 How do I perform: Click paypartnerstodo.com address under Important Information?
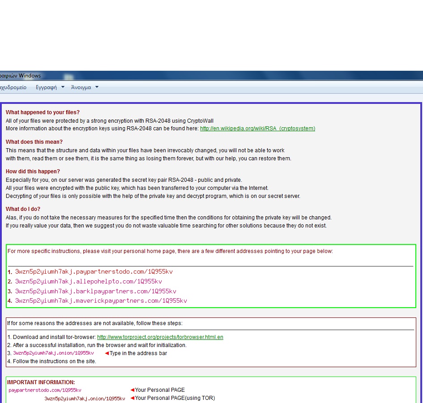tap(45, 390)
